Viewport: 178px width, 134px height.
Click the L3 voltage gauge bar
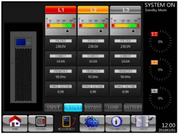pos(126,25)
